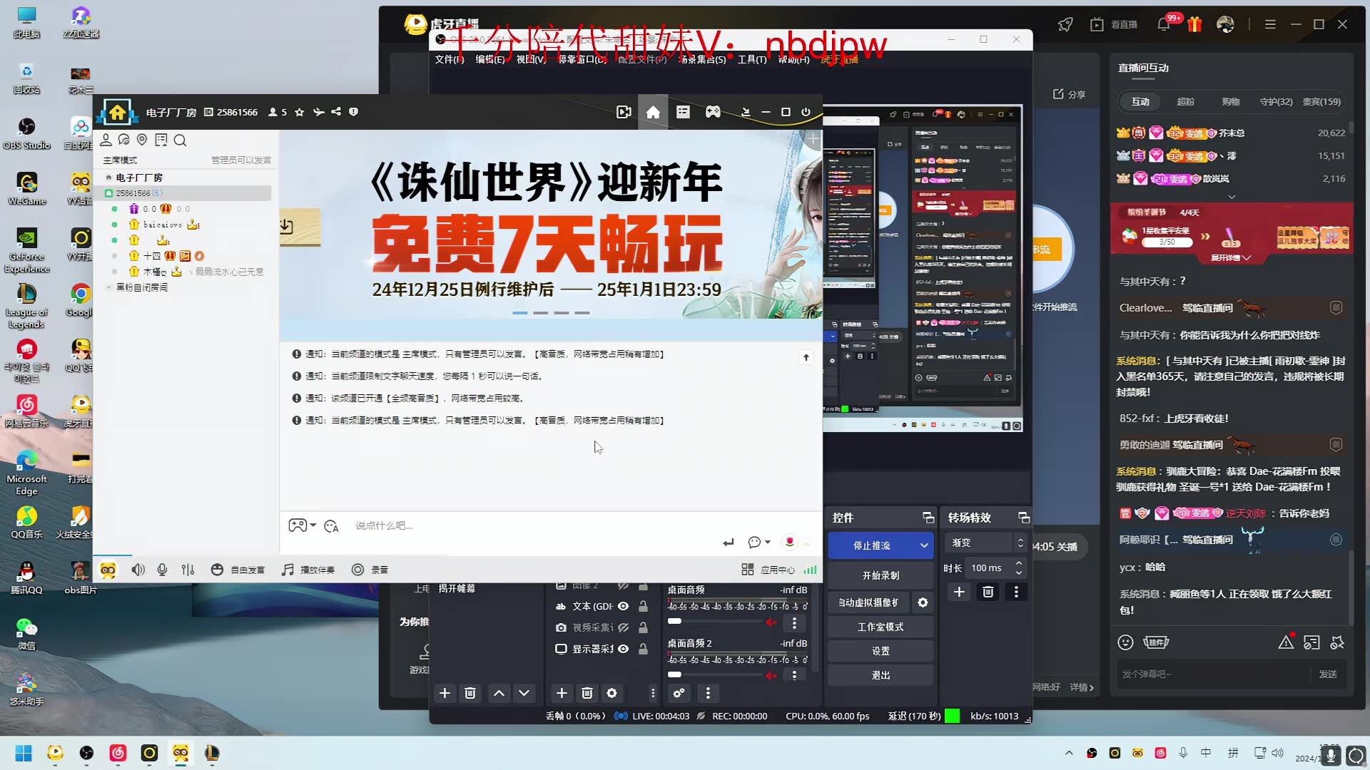1370x770 pixels.
Task: Open the YY sound mixer equalizer icon
Action: [x=188, y=570]
